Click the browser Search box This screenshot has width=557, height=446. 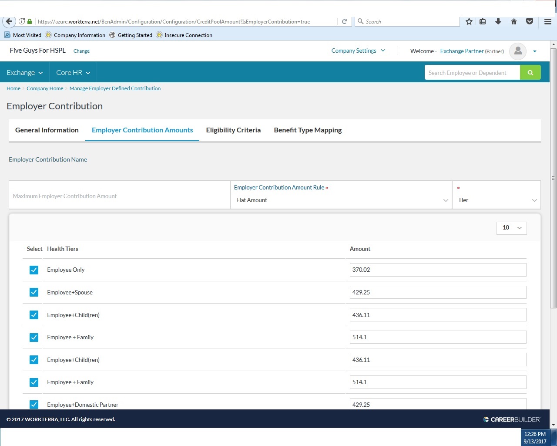[x=407, y=21]
